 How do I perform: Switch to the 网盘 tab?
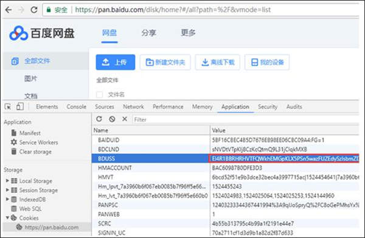click(109, 33)
